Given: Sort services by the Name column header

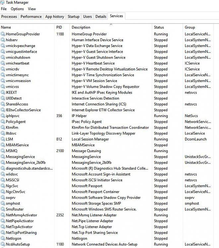Looking at the screenshot, I should coord(27,27).
